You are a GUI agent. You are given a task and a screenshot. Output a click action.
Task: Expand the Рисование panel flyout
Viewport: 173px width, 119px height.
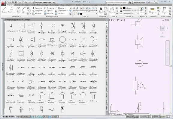(16, 16)
